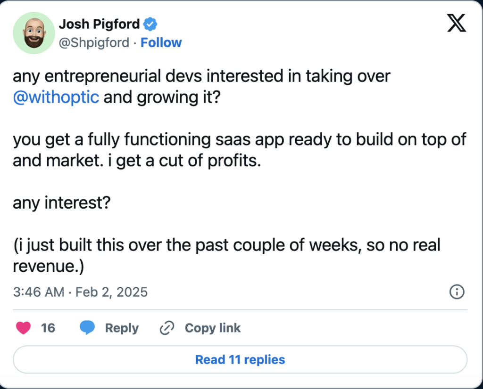483x389 pixels.
Task: Click the 'any entrepreneurial devs' opening sentence
Action: [x=201, y=87]
